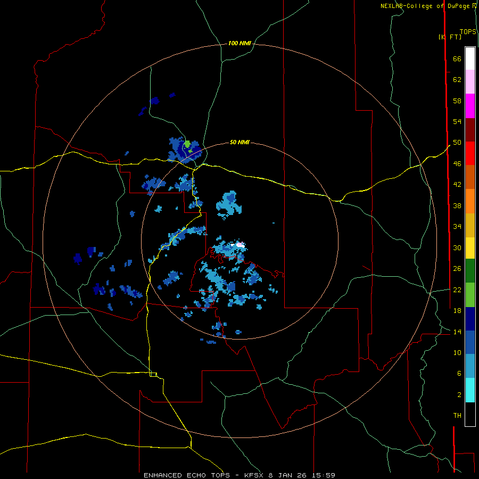Click the legend value 62
Screen dimensions: 479x479
(457, 79)
